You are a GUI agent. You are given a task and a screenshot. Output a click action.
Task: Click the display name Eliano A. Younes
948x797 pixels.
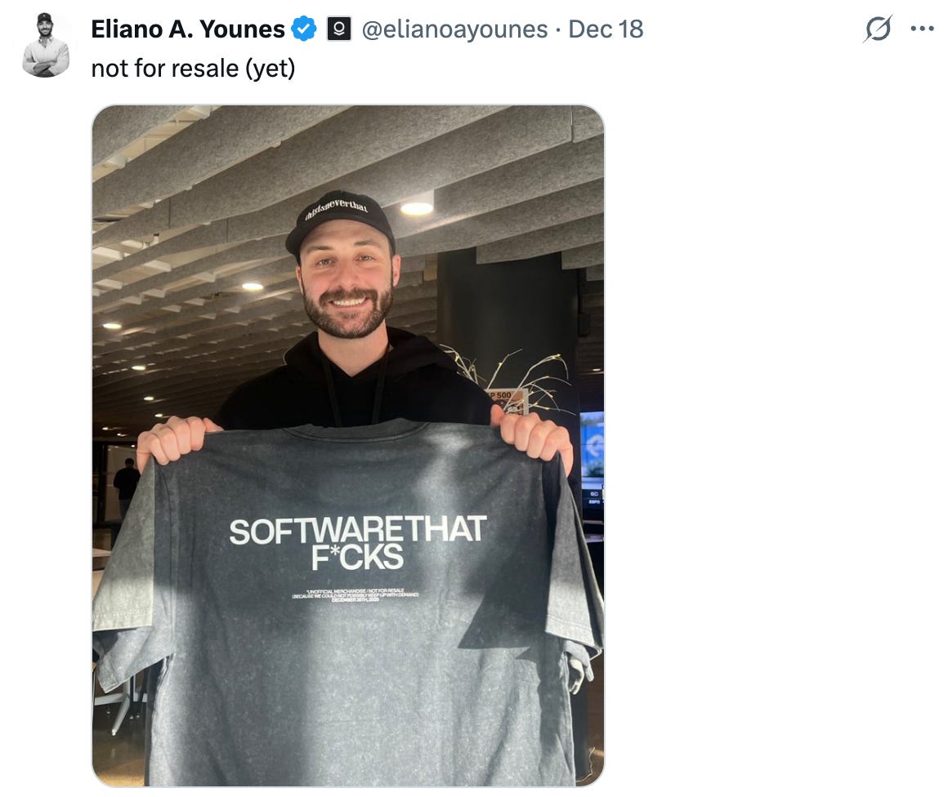click(x=188, y=29)
